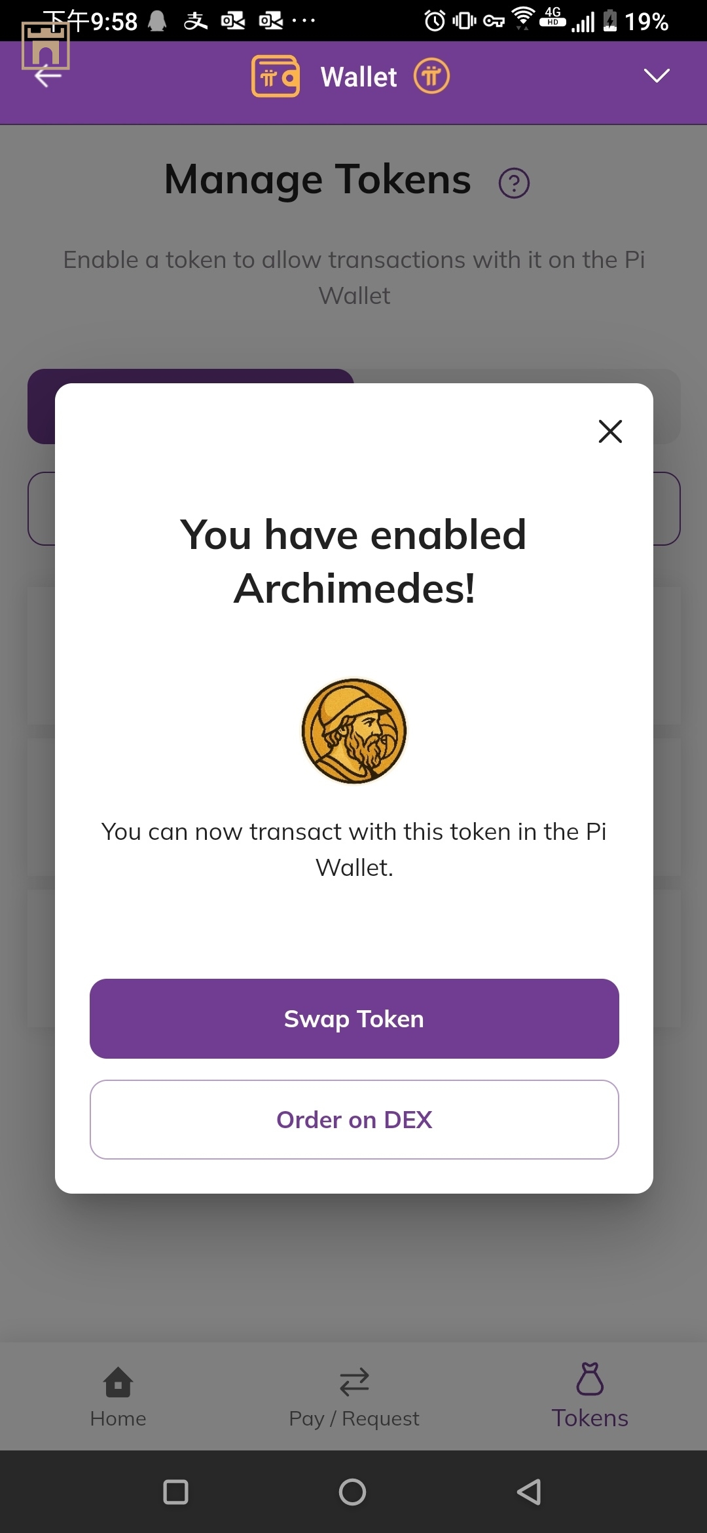Tap the orange wallet icon
The height and width of the screenshot is (1533, 707).
276,76
